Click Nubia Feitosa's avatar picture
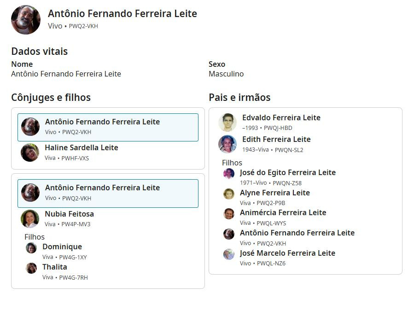The width and height of the screenshot is (414, 311). tap(30, 219)
